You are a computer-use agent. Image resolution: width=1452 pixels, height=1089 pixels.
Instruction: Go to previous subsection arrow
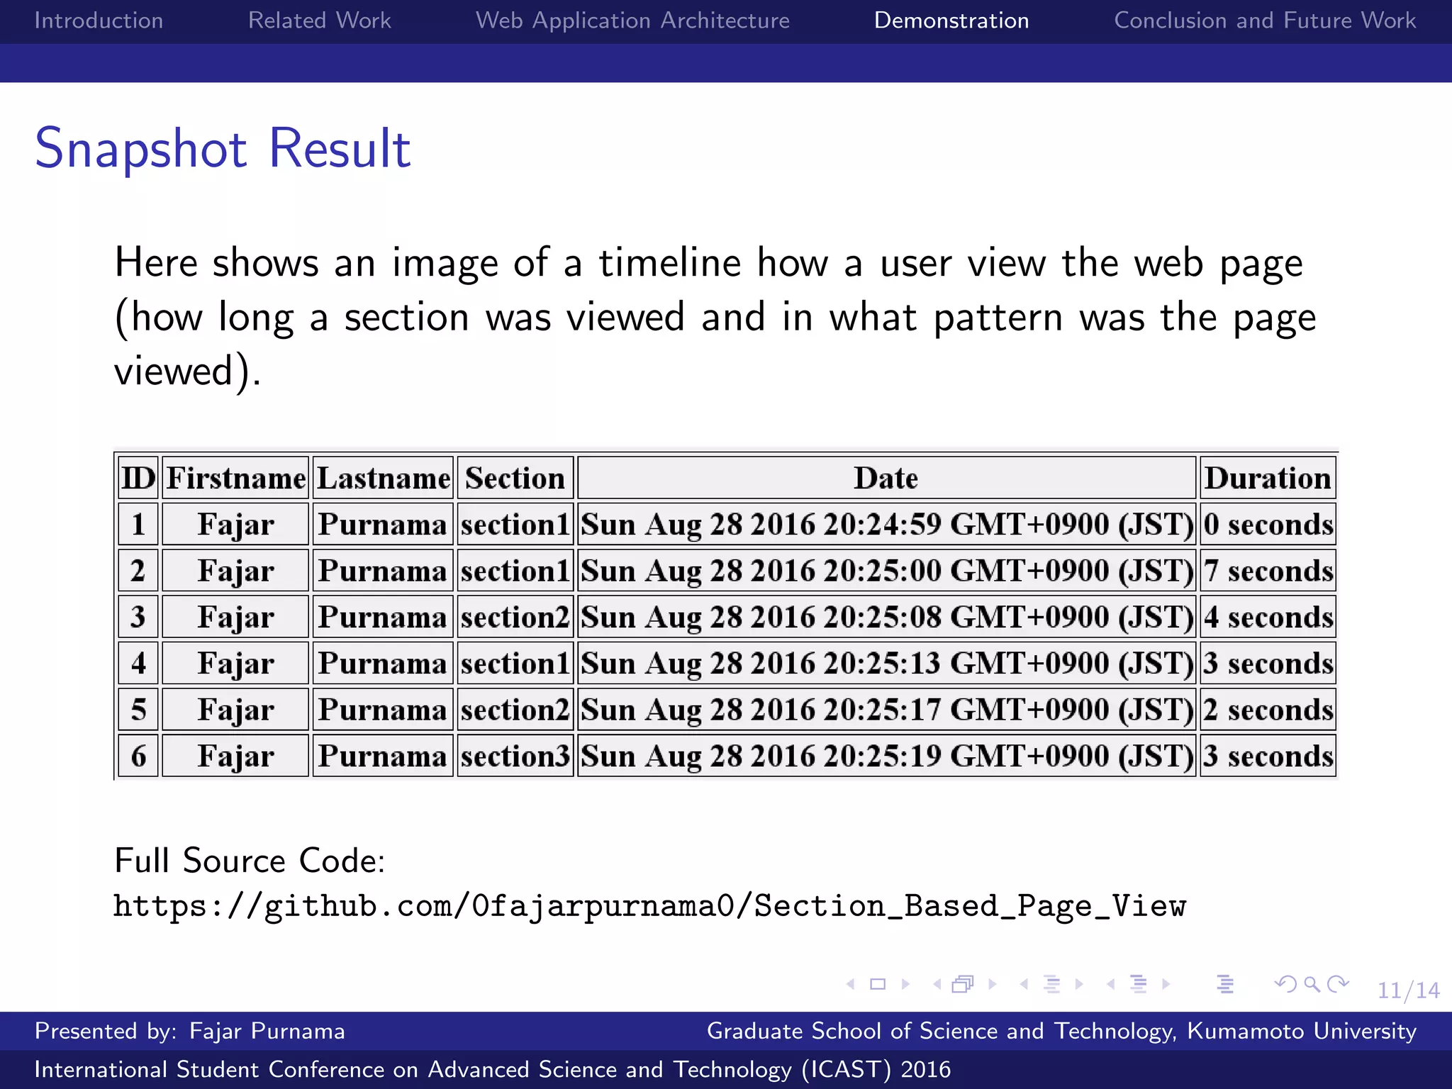click(x=1024, y=984)
